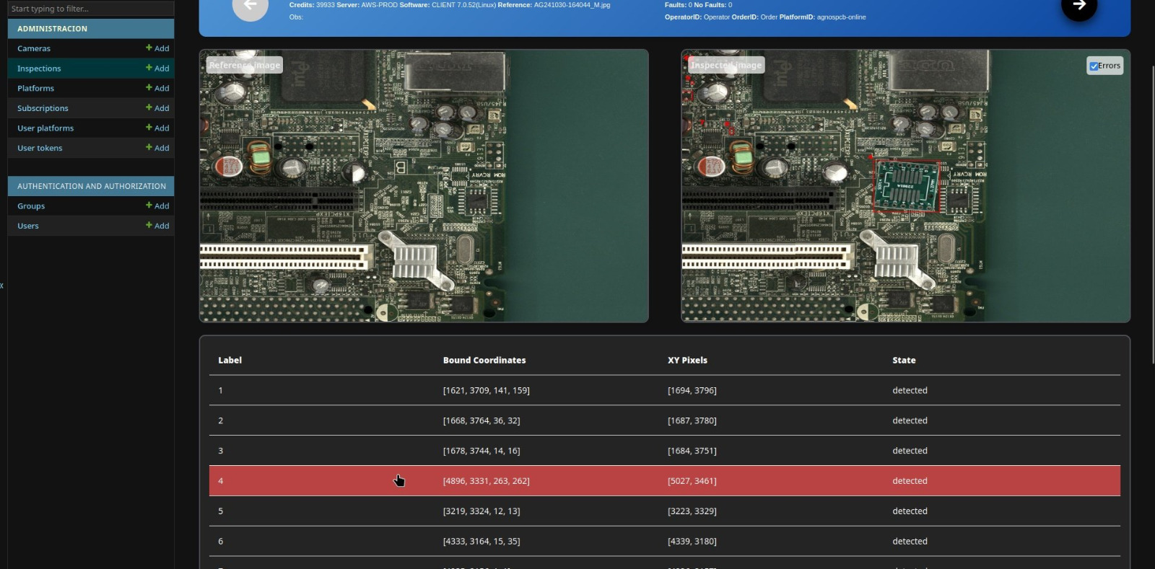Viewport: 1155px width, 569px height.
Task: Go to the Users list
Action: 28,226
